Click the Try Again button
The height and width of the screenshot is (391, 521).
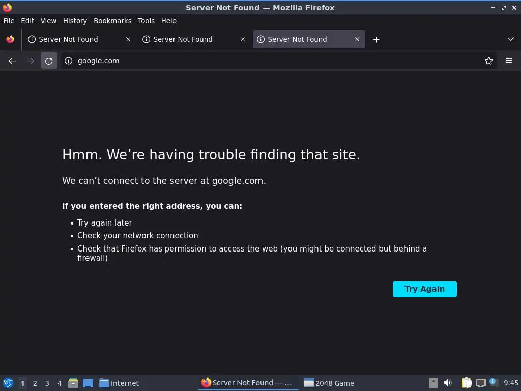tap(425, 289)
